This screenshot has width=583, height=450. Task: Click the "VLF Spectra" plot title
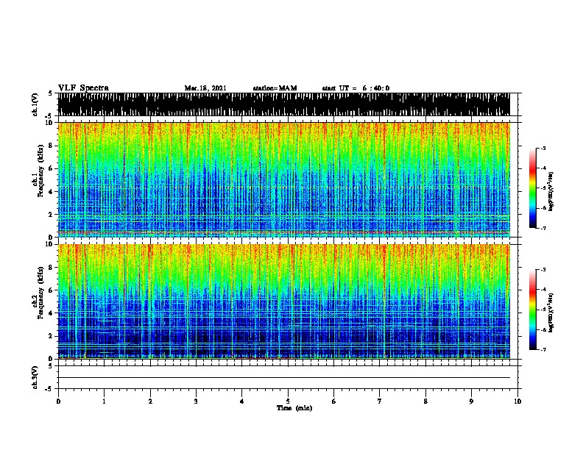(x=83, y=88)
